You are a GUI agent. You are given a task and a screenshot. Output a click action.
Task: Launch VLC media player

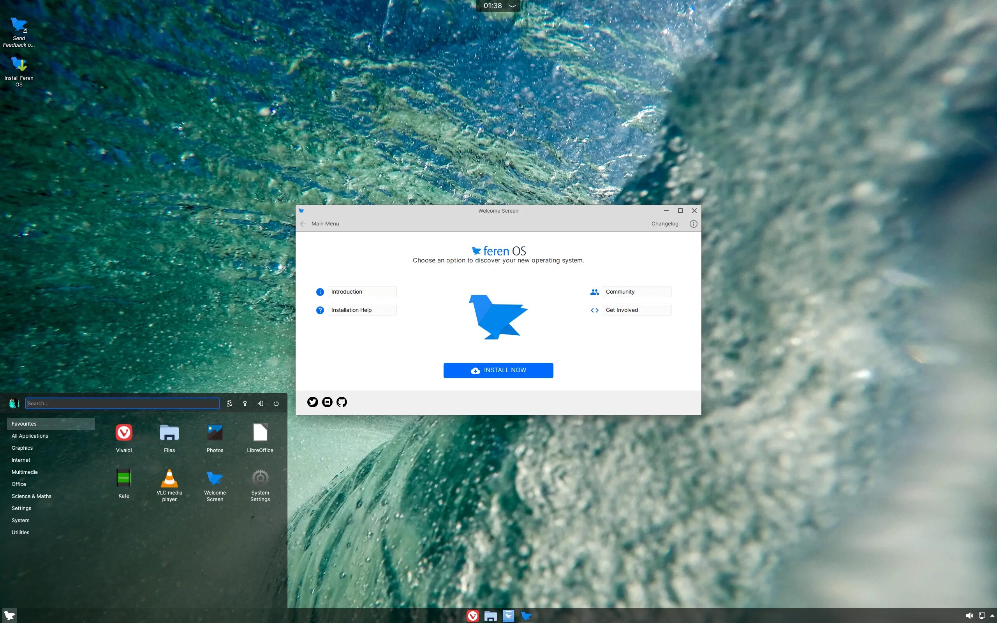(x=169, y=478)
